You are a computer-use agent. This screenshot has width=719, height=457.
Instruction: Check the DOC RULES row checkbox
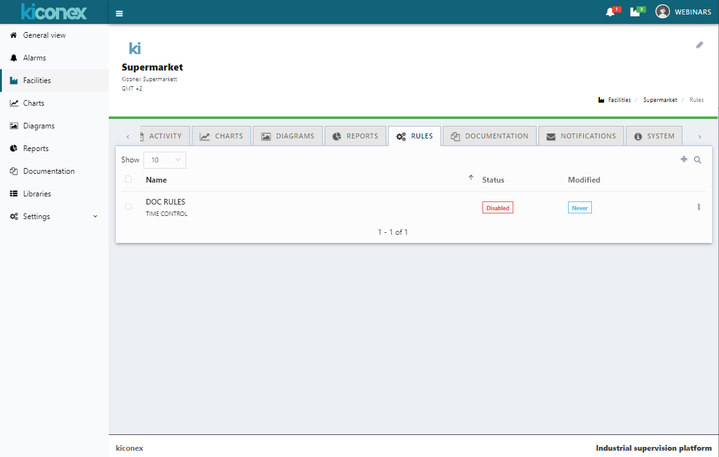click(128, 206)
